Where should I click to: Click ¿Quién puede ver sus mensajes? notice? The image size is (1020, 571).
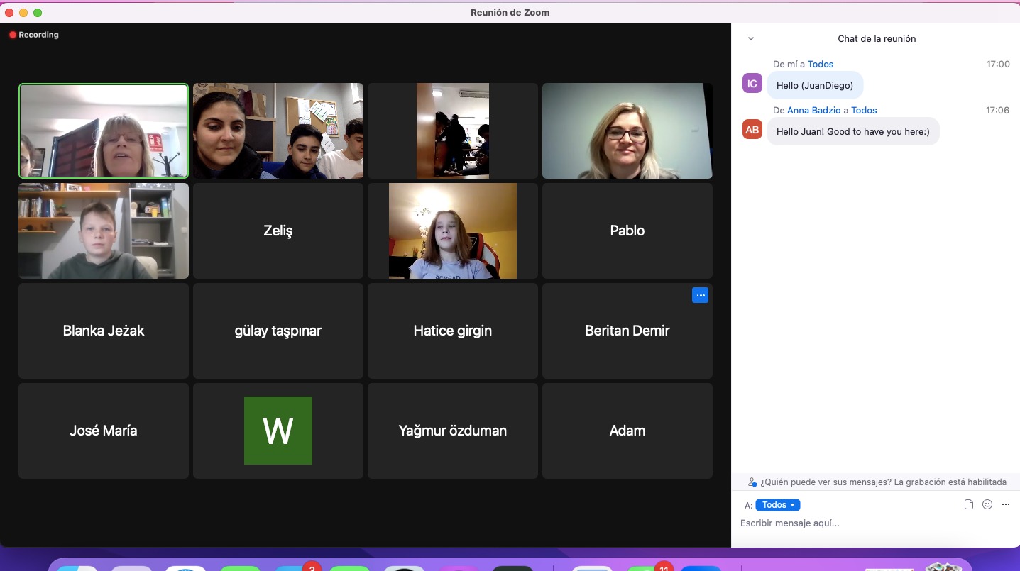coord(877,482)
